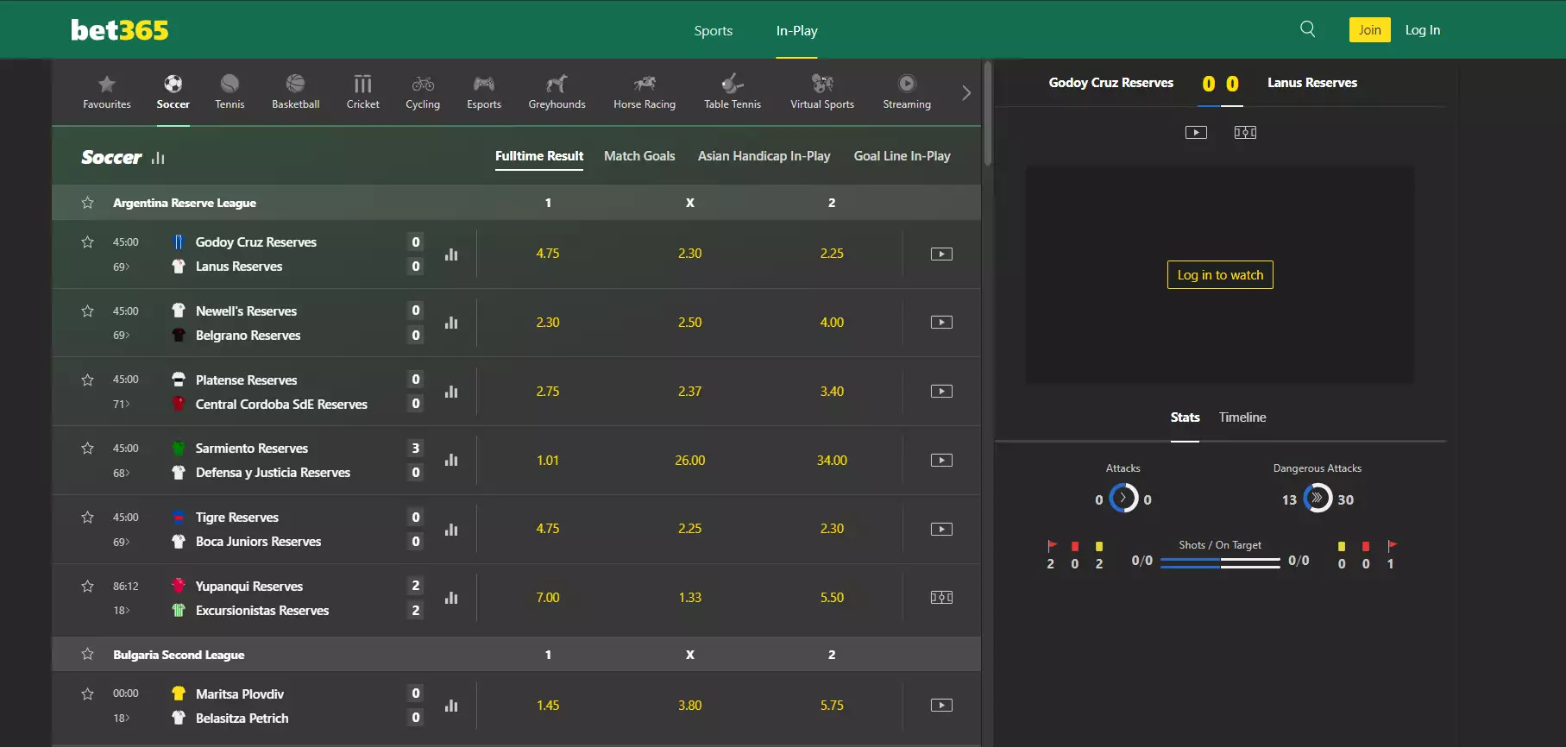Expand sports list with right chevron arrow
Screen dimensions: 1566x747
point(966,92)
